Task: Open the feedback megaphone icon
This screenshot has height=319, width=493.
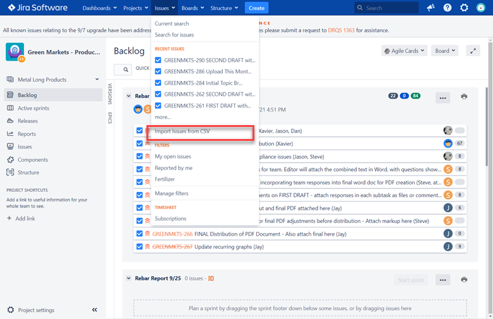Action: tap(431, 8)
